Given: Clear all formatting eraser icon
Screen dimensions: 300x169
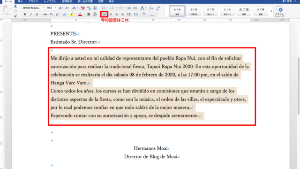Looking at the screenshot, I should tap(82, 8).
